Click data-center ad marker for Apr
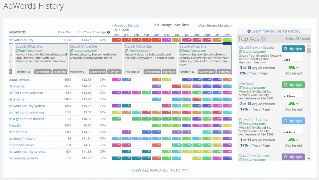This screenshot has width=319, height=180. click(156, 86)
